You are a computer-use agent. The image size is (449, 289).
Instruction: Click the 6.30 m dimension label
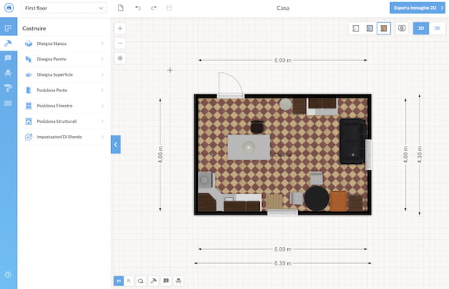283,263
